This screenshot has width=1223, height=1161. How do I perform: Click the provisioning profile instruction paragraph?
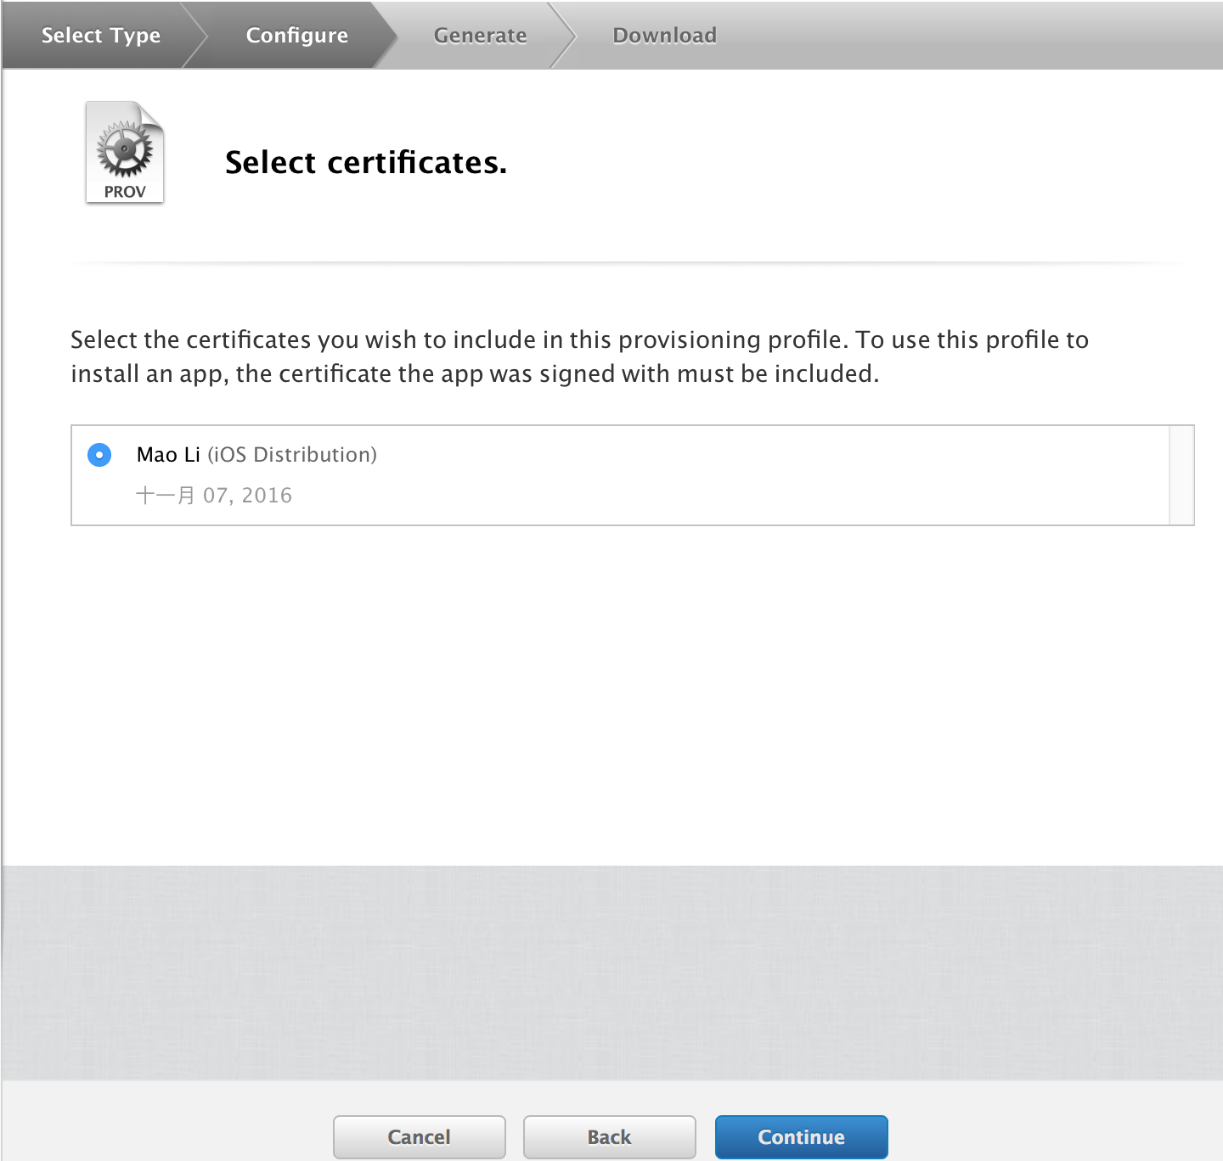(x=579, y=356)
